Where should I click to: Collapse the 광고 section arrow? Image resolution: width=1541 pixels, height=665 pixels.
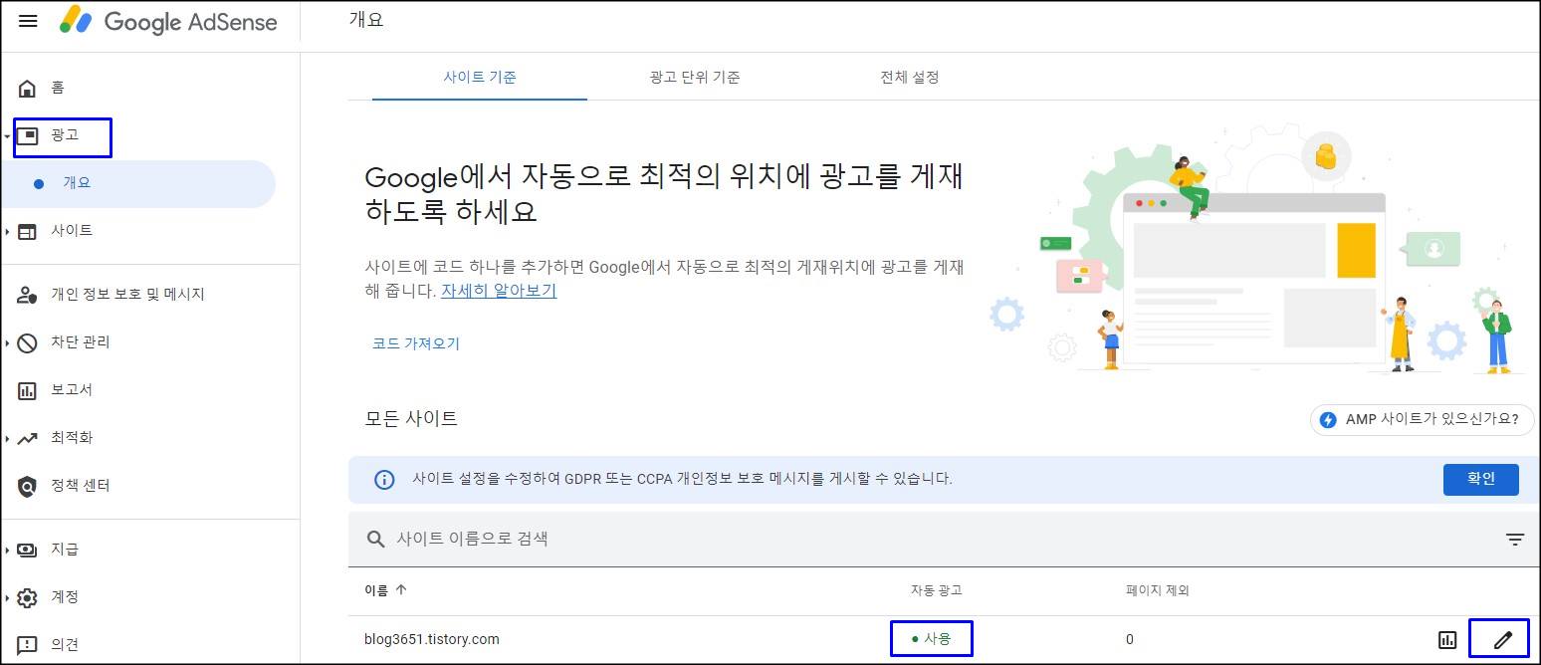pyautogui.click(x=8, y=135)
